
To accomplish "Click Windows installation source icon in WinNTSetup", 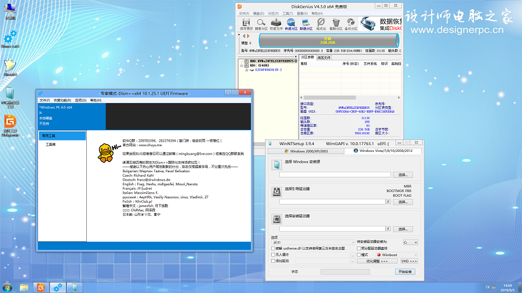I will coord(277,164).
